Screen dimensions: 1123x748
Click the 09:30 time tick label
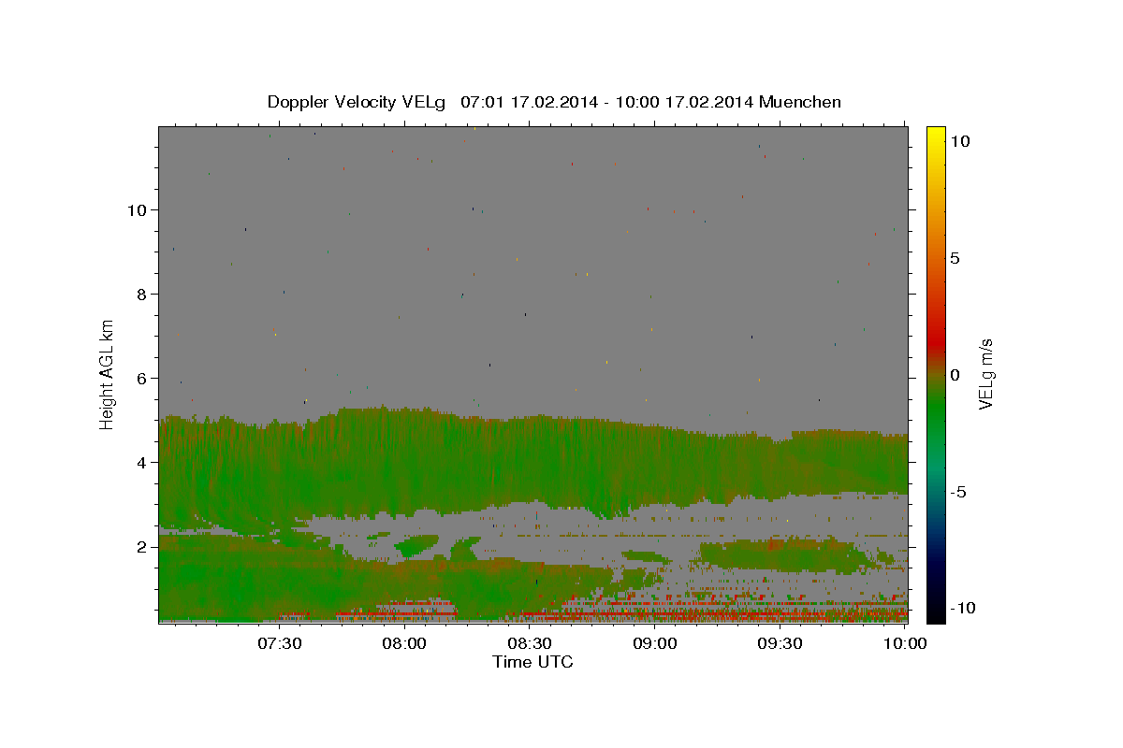coord(780,643)
